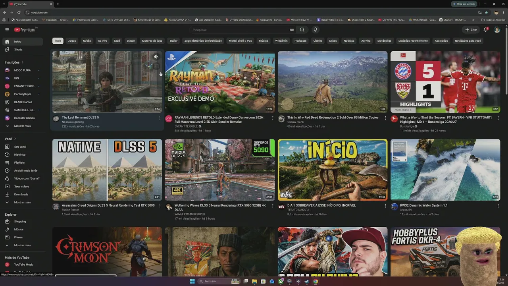Open the PartiallyRoyal subscription channel

23,94
